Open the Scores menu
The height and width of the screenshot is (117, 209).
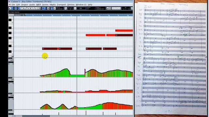(45, 5)
